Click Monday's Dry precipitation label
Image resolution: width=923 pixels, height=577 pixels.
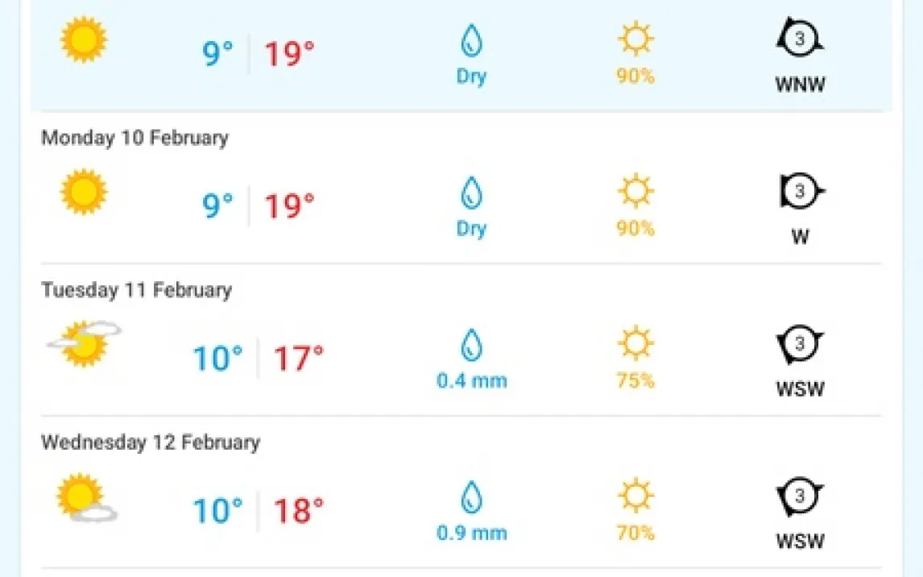tap(471, 229)
